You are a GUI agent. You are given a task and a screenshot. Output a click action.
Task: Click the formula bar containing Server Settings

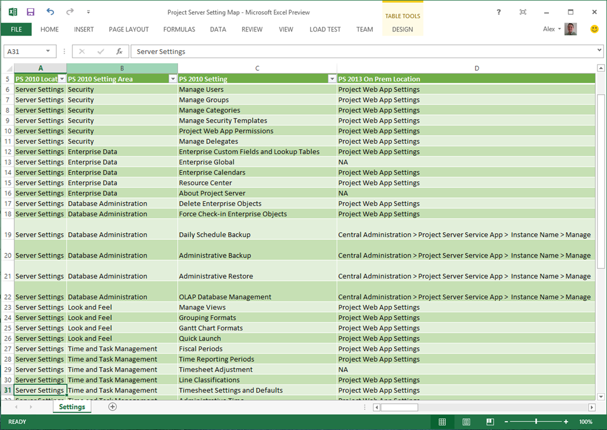click(x=363, y=52)
